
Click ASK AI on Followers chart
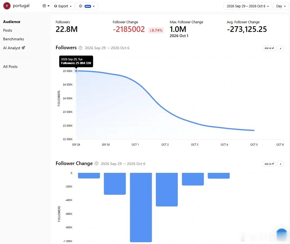tap(269, 48)
